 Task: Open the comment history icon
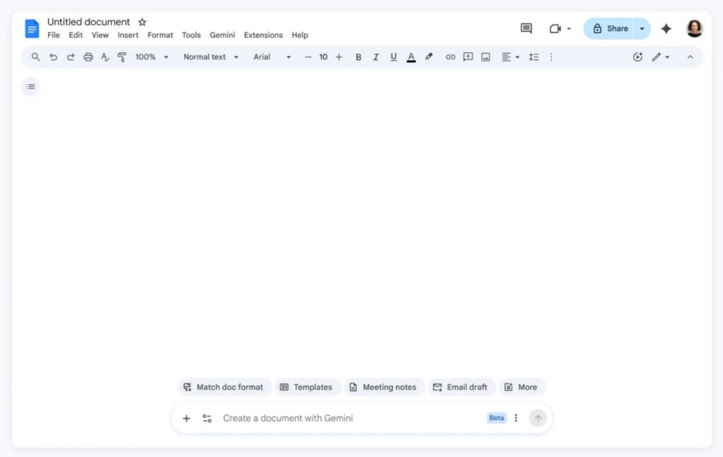526,28
